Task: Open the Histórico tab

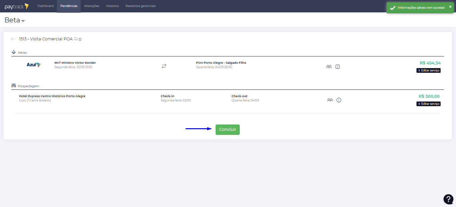Action: pos(112,6)
